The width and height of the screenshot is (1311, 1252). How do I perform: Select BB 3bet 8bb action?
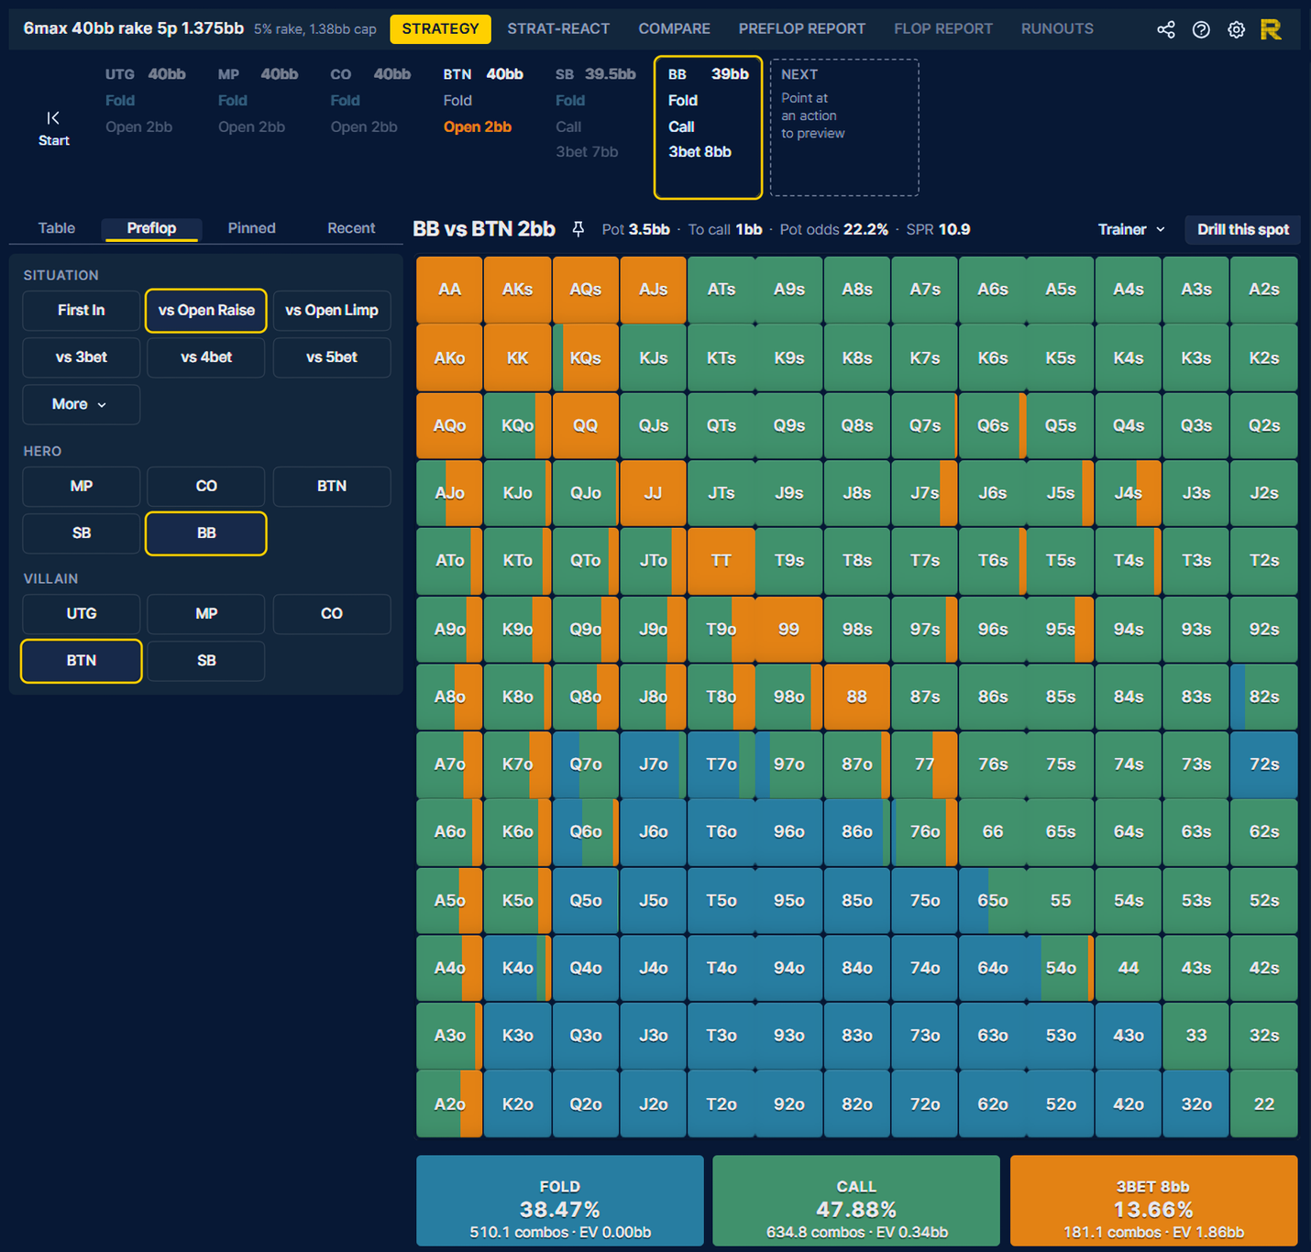[x=700, y=152]
